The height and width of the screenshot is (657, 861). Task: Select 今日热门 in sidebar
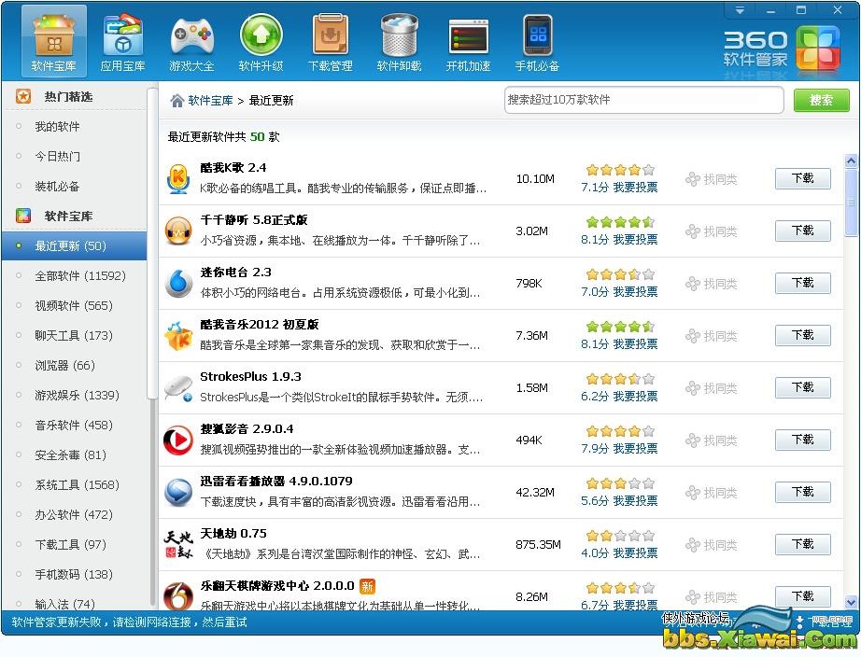(57, 157)
